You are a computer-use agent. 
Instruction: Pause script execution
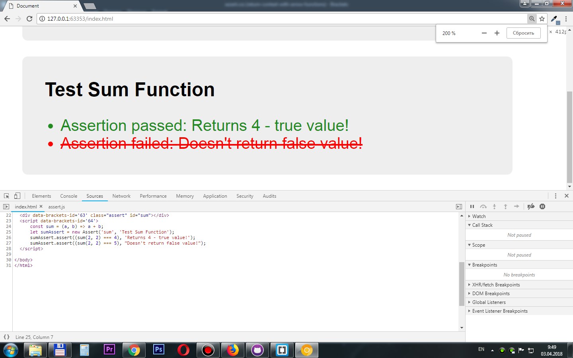(472, 206)
